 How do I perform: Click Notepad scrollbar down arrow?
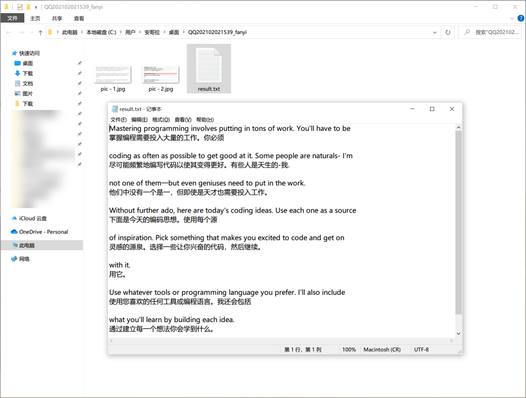point(459,334)
